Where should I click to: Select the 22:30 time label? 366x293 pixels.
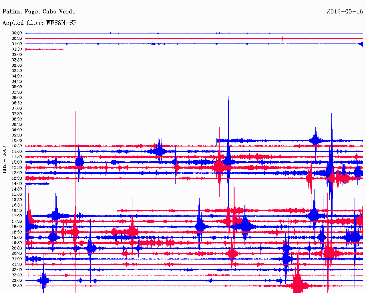coord(17,275)
